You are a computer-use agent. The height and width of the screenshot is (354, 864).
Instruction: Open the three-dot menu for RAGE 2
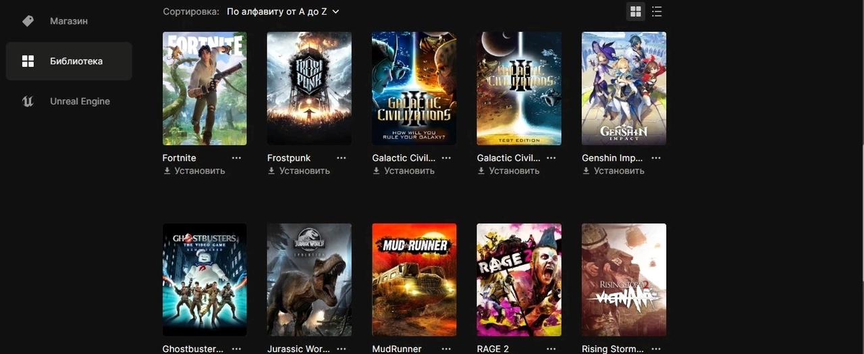[x=551, y=349]
